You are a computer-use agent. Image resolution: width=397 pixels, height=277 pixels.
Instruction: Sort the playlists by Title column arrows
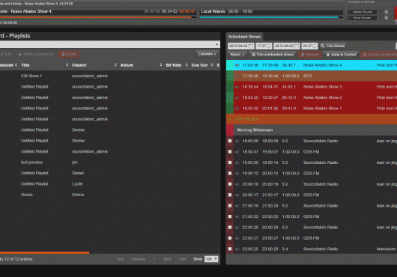click(67, 65)
